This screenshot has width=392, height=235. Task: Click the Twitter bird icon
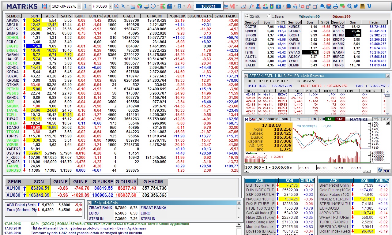[x=356, y=6]
